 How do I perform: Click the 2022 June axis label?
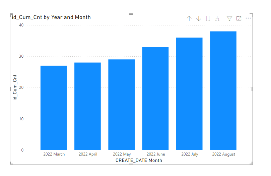pos(156,154)
